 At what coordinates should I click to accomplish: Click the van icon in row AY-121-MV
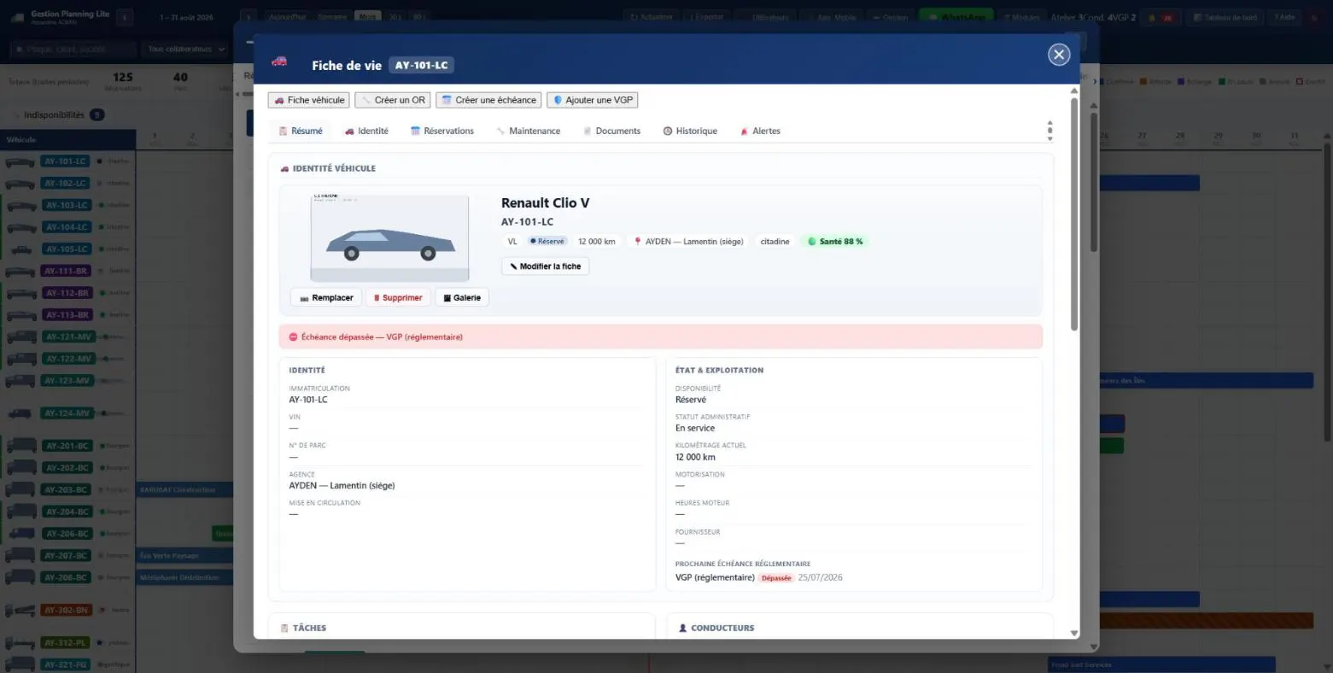pos(20,337)
